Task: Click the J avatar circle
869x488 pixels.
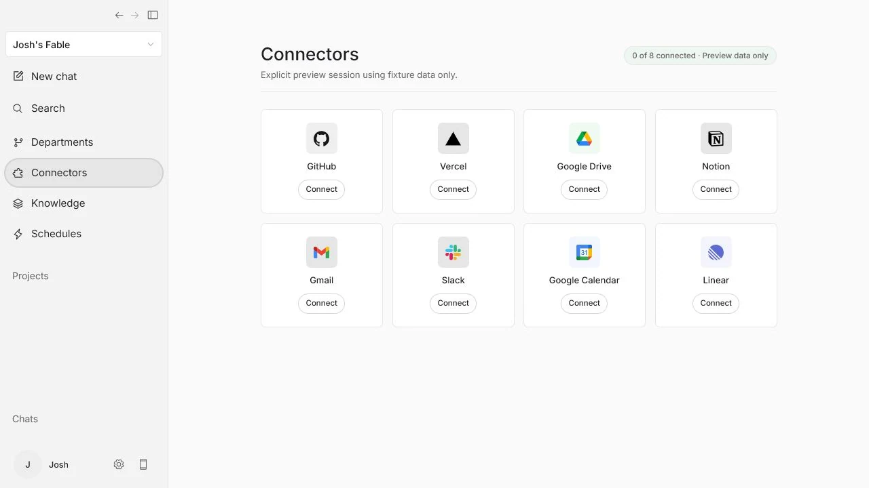Action: point(28,464)
